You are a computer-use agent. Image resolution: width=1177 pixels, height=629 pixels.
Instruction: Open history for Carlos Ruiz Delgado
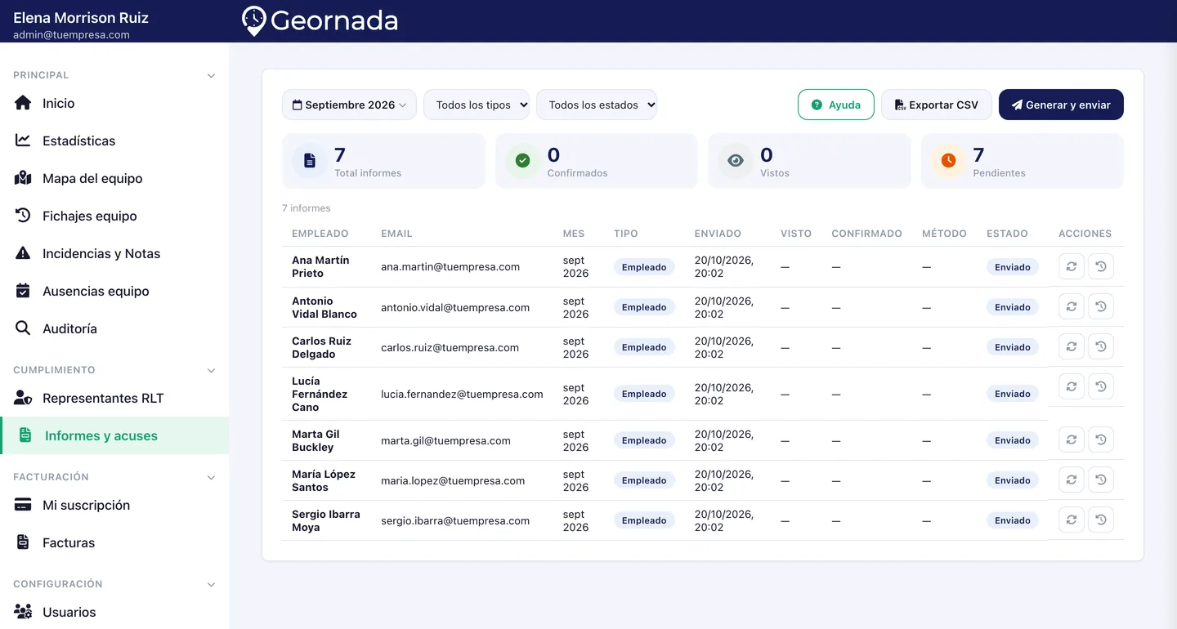pyautogui.click(x=1101, y=346)
